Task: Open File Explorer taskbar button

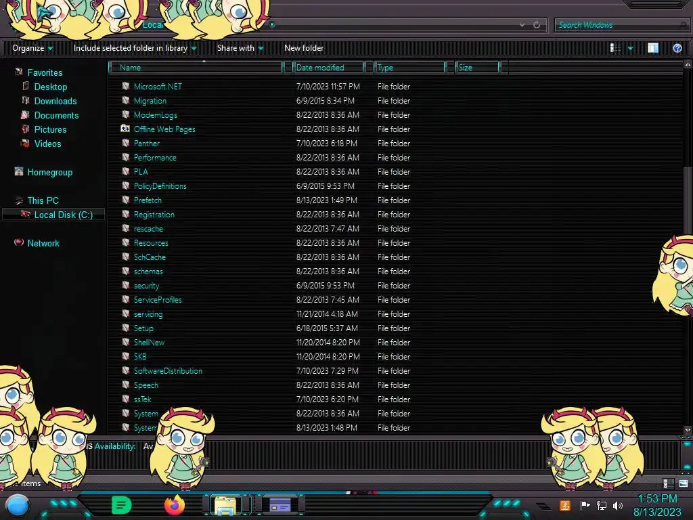Action: pyautogui.click(x=225, y=505)
